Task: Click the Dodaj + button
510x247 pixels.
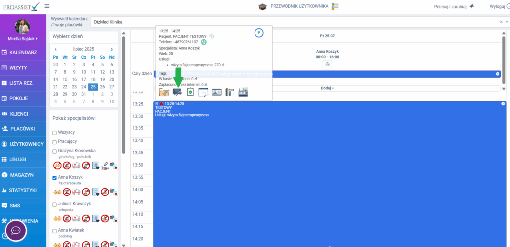Action: click(x=327, y=88)
